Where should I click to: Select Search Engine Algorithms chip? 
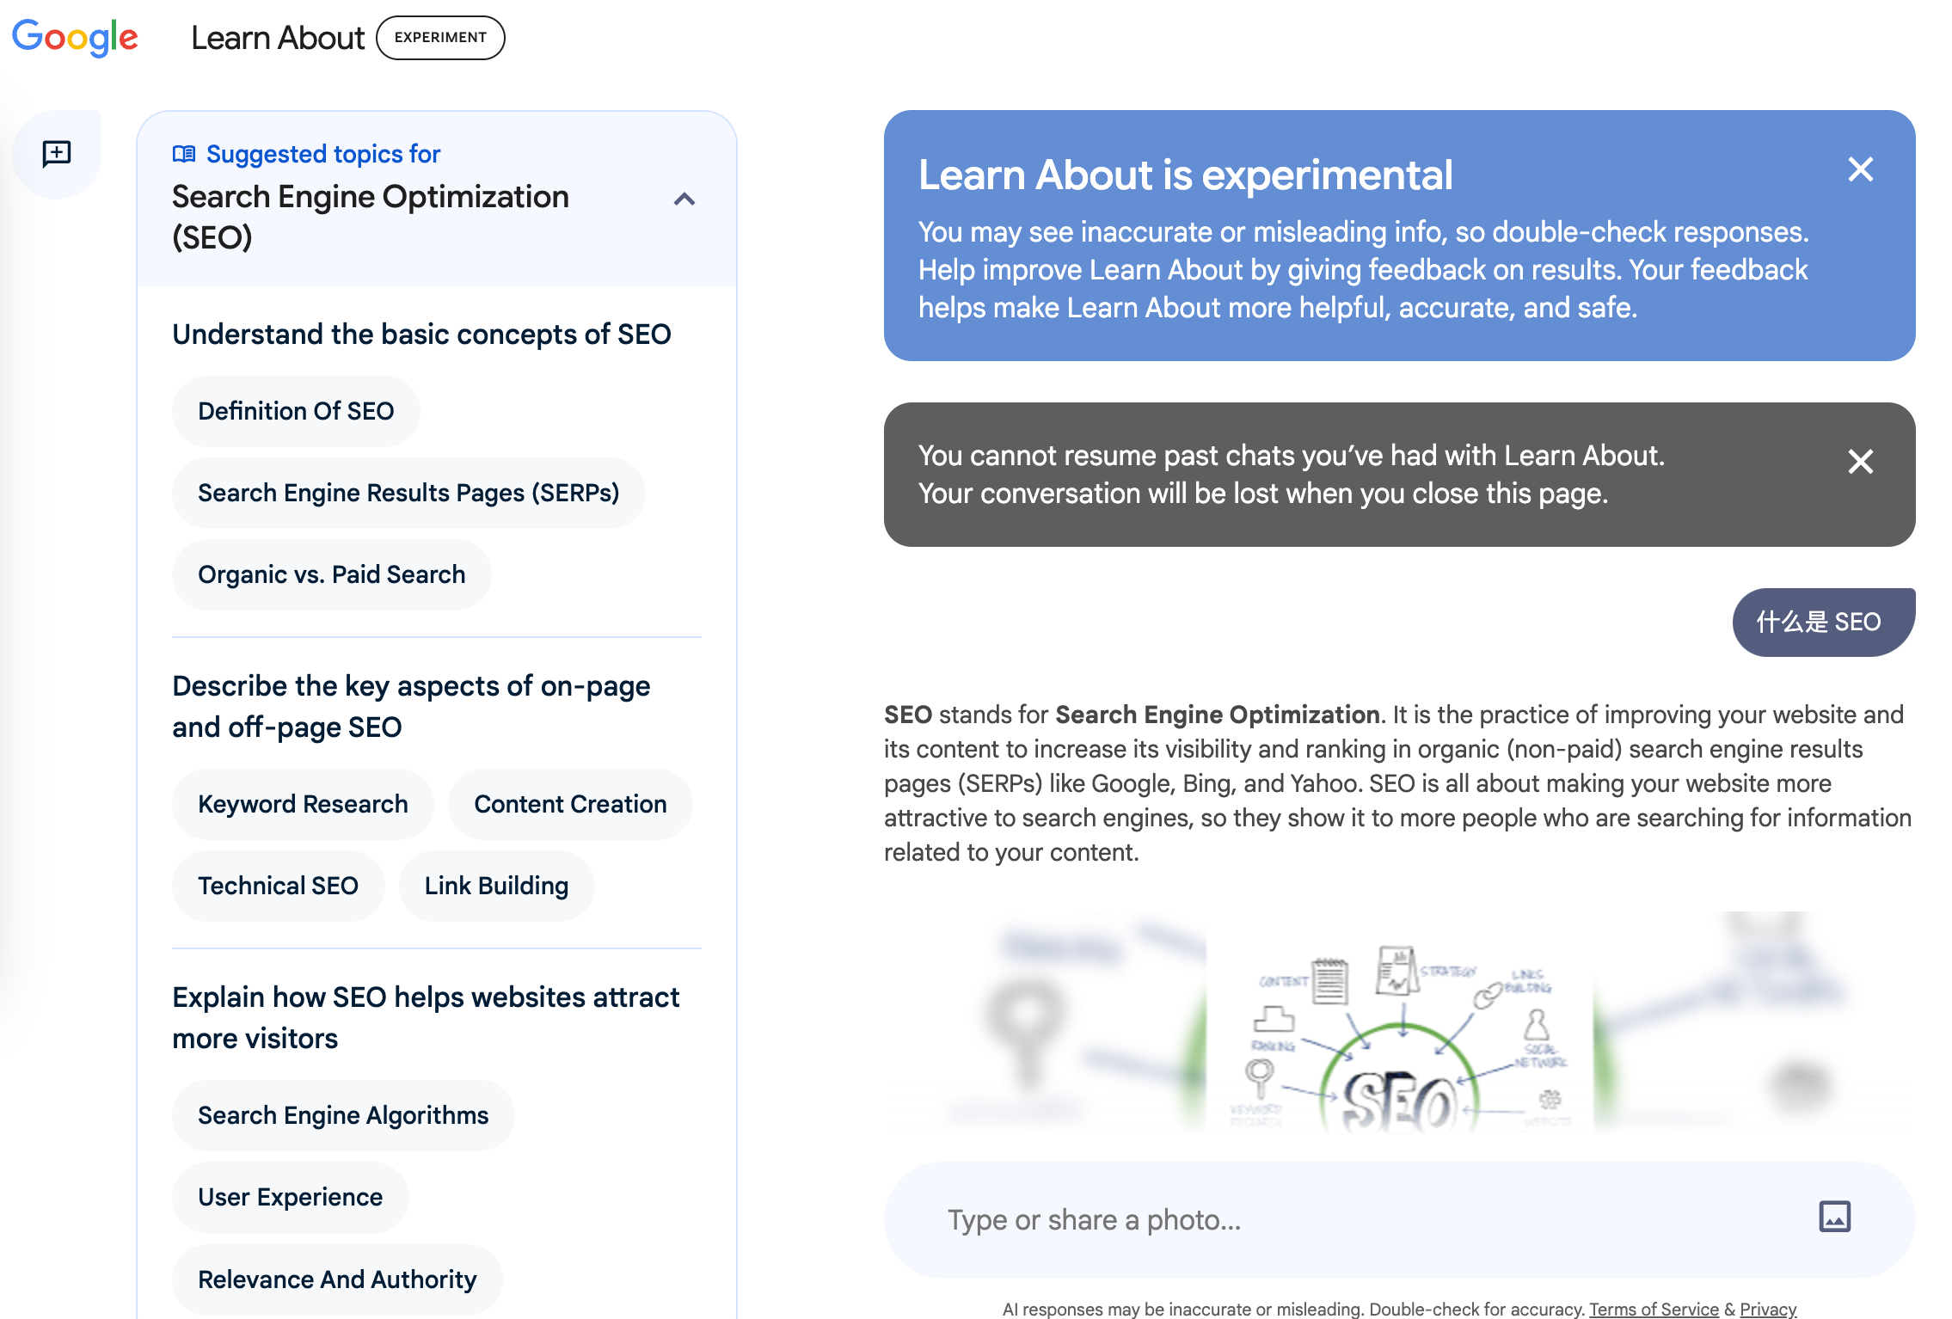[x=343, y=1115]
